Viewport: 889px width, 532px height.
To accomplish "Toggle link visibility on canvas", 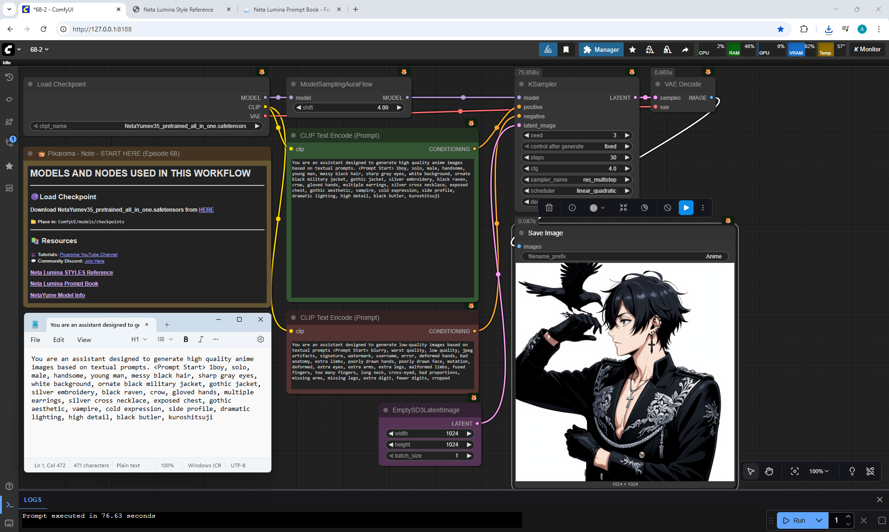I will pyautogui.click(x=870, y=471).
